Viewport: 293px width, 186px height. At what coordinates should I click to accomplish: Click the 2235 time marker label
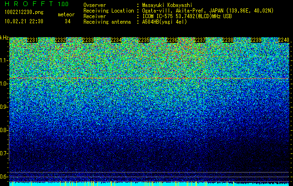(x=144, y=40)
